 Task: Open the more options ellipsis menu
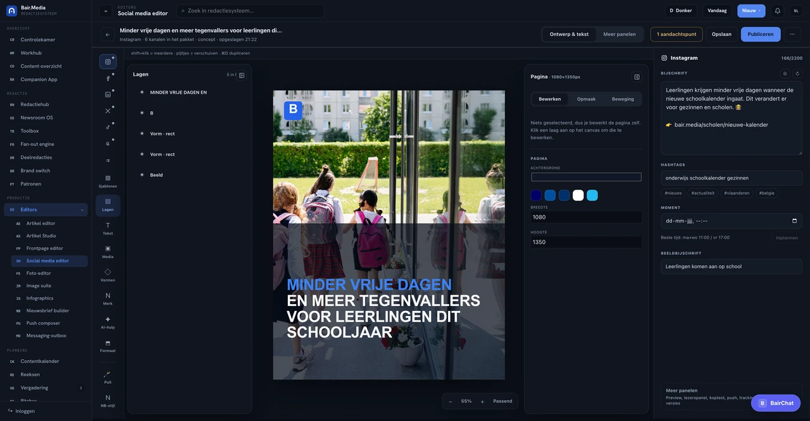[792, 34]
